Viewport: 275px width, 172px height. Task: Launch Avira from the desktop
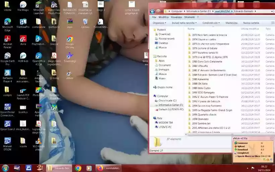pyautogui.click(x=23, y=39)
